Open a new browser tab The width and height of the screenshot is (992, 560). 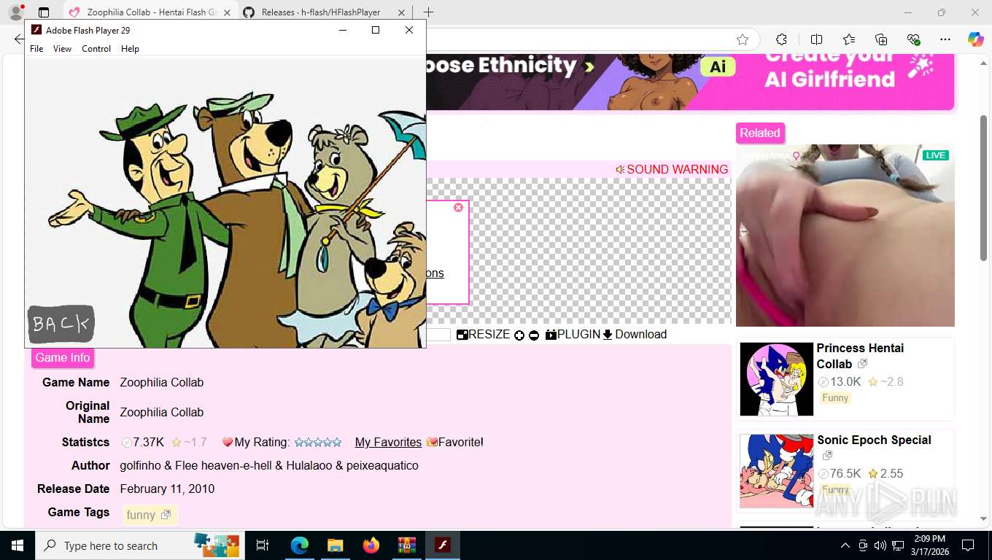428,12
